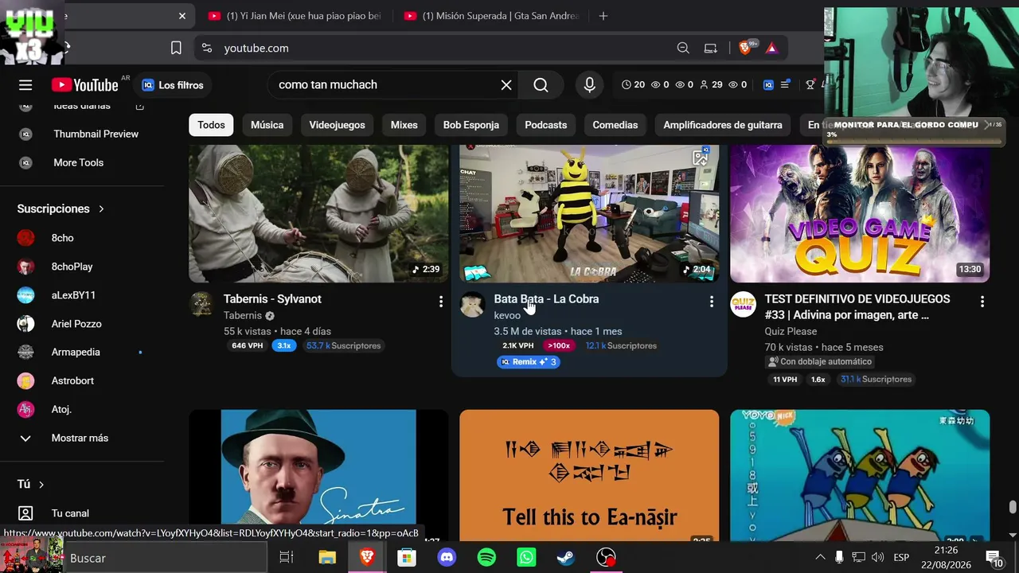
Task: Select the Mixes filter chip
Action: [404, 125]
